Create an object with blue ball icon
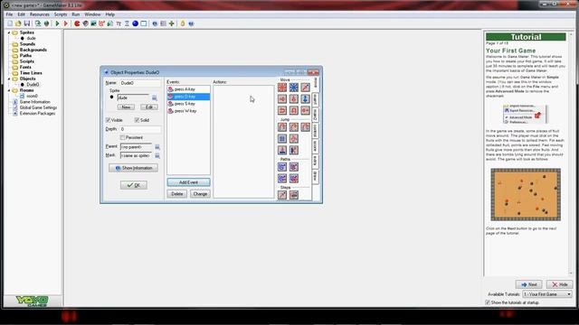This screenshot has height=325, width=579. (x=135, y=23)
